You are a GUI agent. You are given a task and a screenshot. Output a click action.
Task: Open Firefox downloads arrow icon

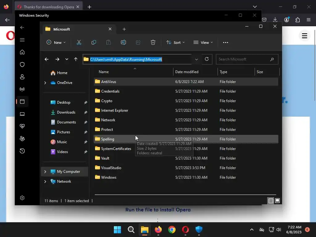click(275, 19)
